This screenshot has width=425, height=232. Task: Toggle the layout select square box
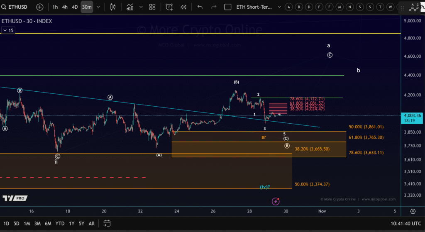(x=227, y=7)
